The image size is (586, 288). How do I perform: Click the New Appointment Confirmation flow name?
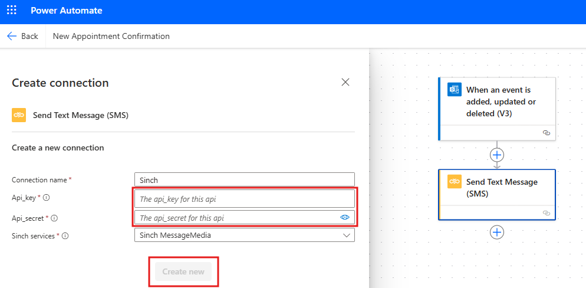point(111,36)
